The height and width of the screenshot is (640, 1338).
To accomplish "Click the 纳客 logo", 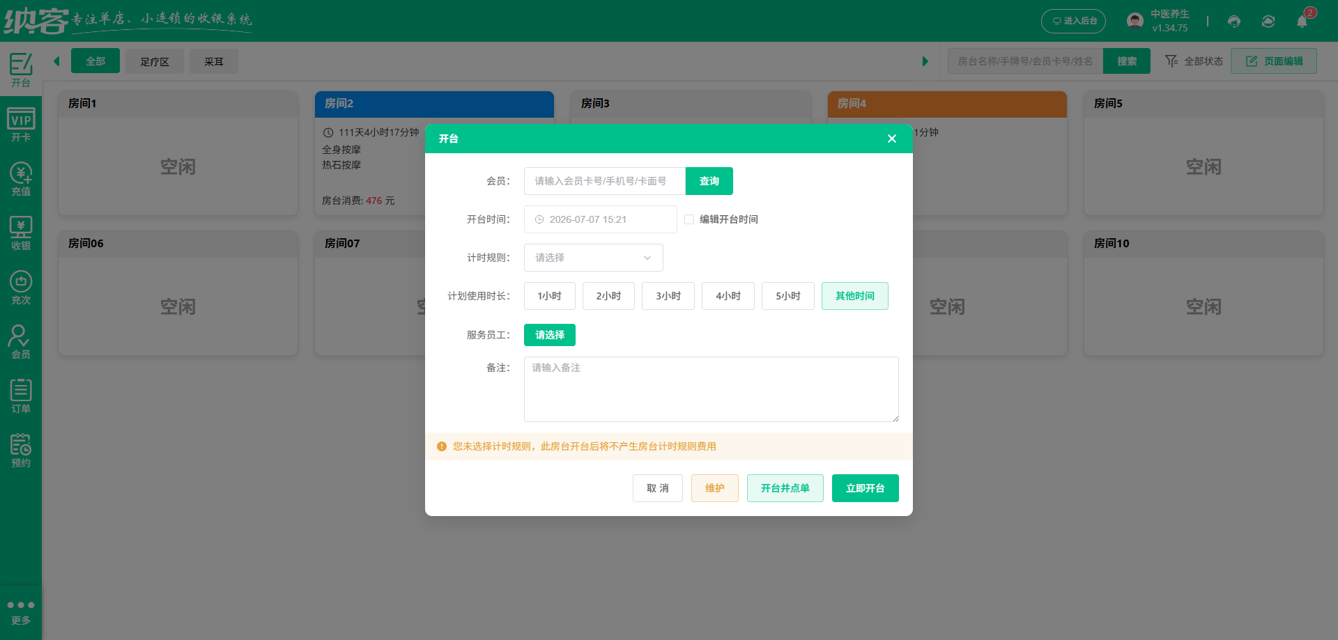I will tap(36, 21).
